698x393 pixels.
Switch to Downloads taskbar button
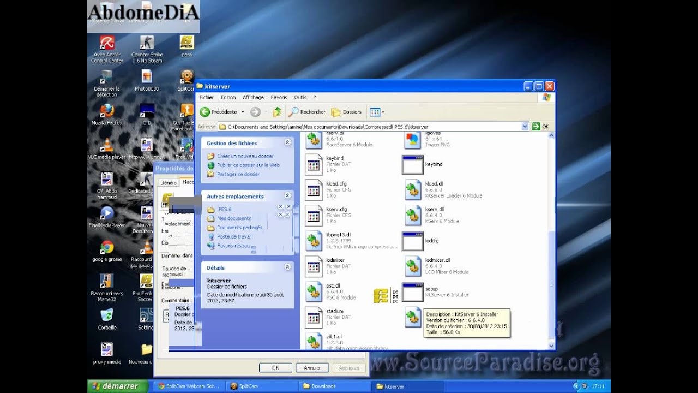(333, 386)
